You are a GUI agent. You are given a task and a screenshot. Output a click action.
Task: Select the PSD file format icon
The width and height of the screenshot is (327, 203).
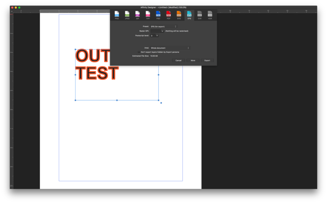pos(158,15)
